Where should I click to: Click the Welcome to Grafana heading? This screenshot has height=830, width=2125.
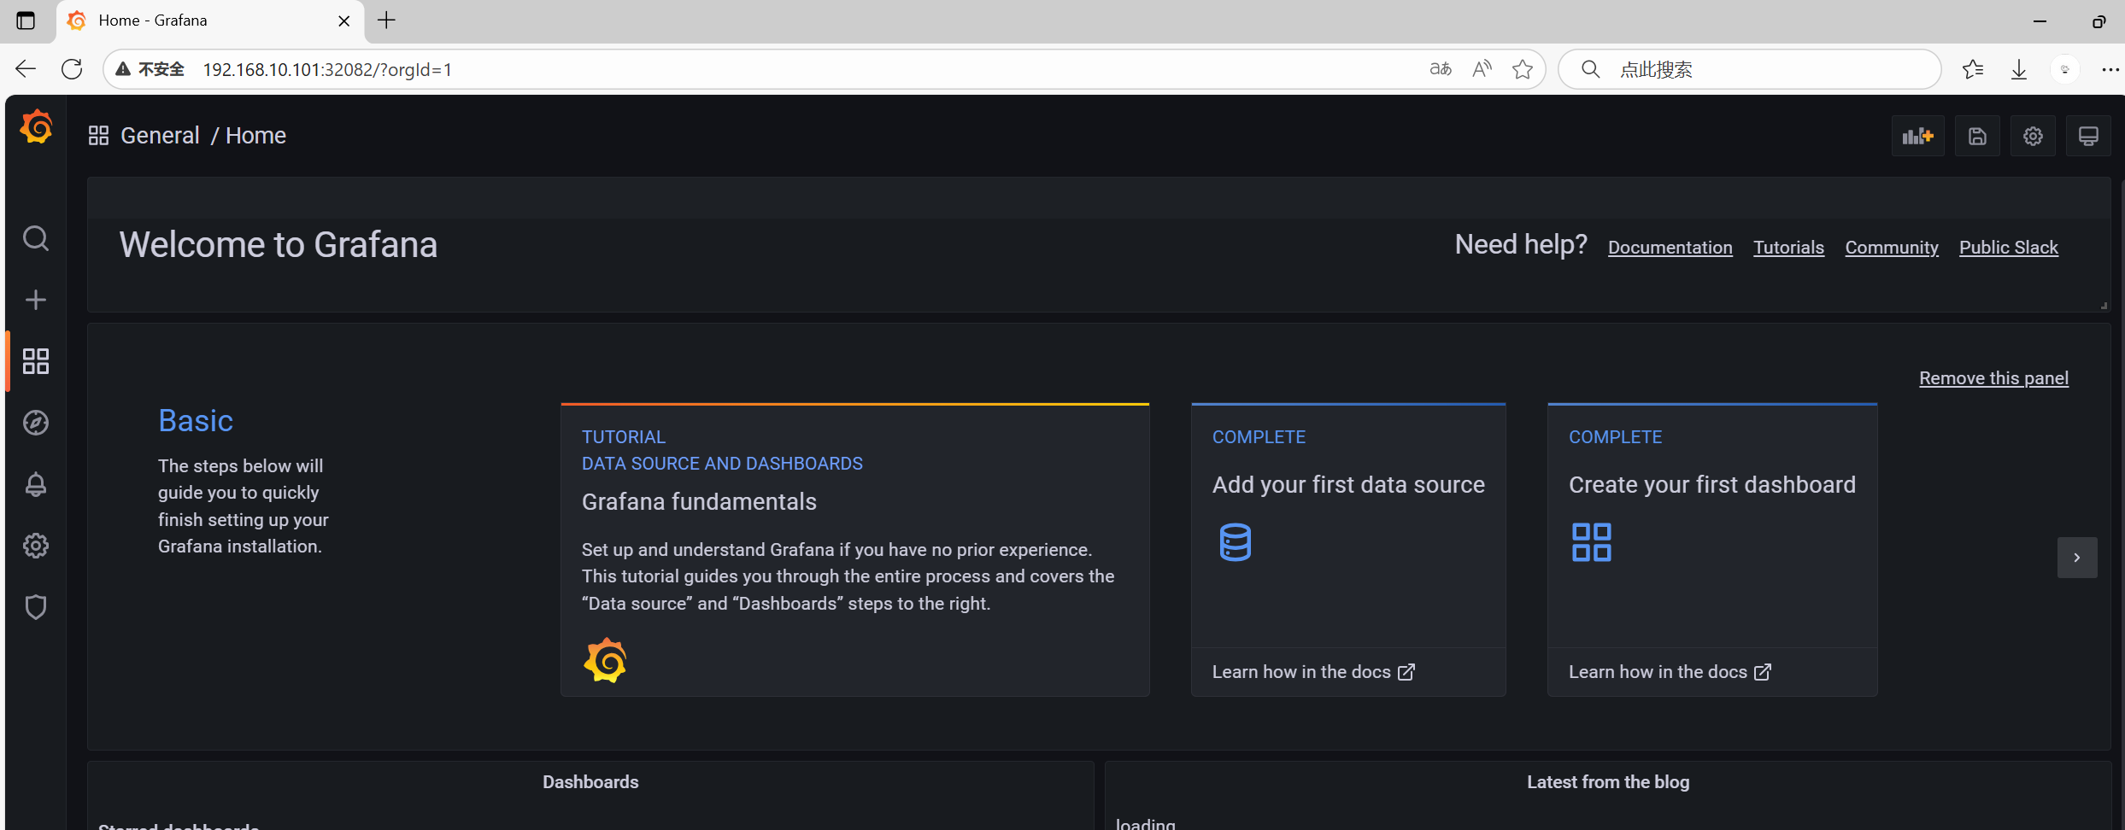[279, 245]
